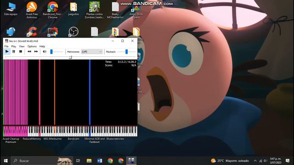Open the Metronome dropdown
This screenshot has height=165, width=294.
coord(92,52)
